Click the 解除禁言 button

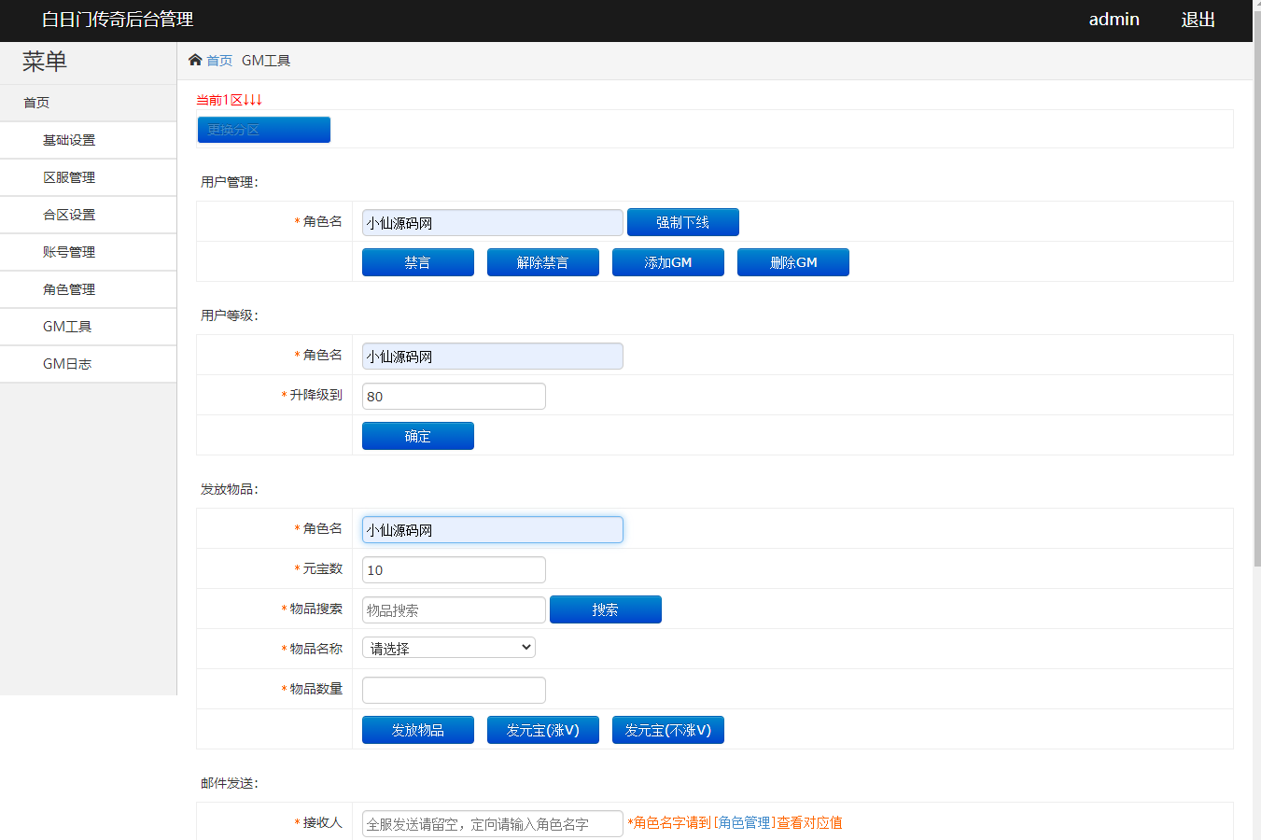543,262
